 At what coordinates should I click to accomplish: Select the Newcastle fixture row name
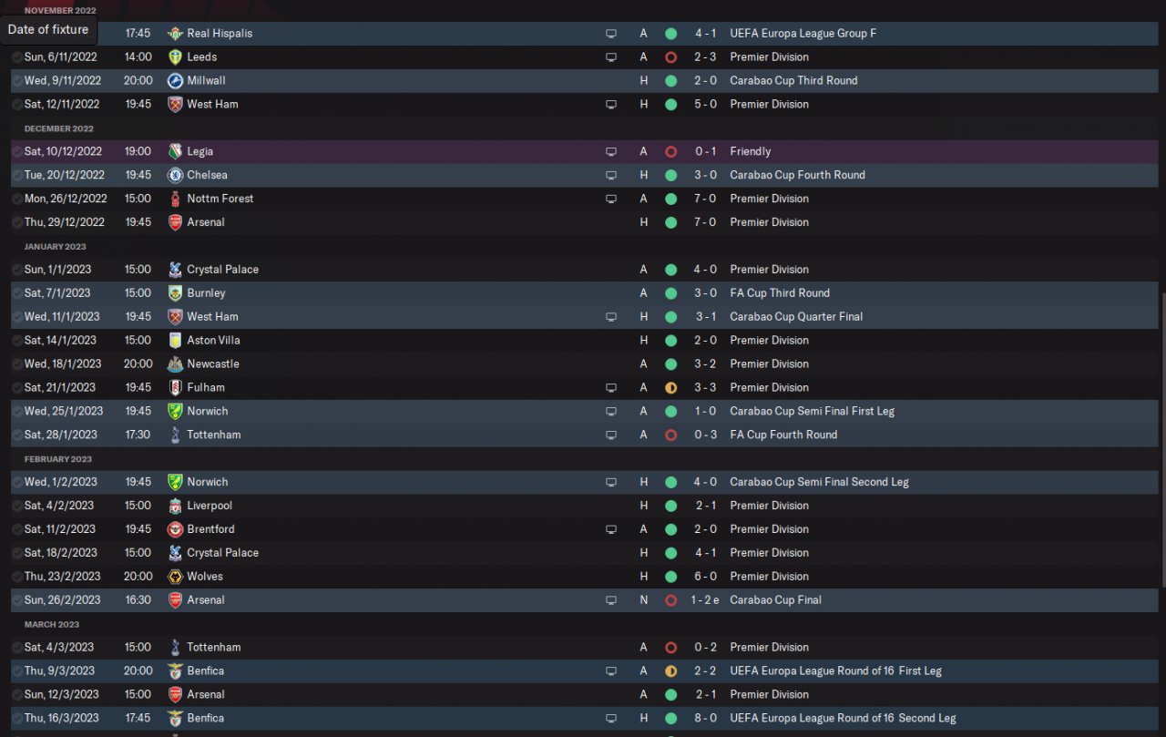(x=213, y=364)
